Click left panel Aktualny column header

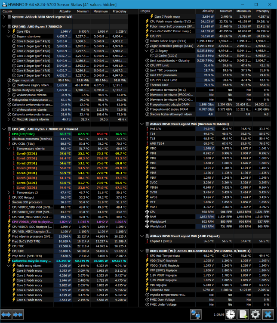click(x=63, y=11)
